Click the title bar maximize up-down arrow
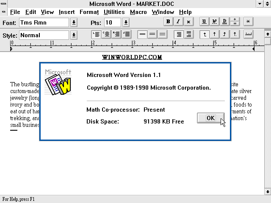 pyautogui.click(x=267, y=4)
